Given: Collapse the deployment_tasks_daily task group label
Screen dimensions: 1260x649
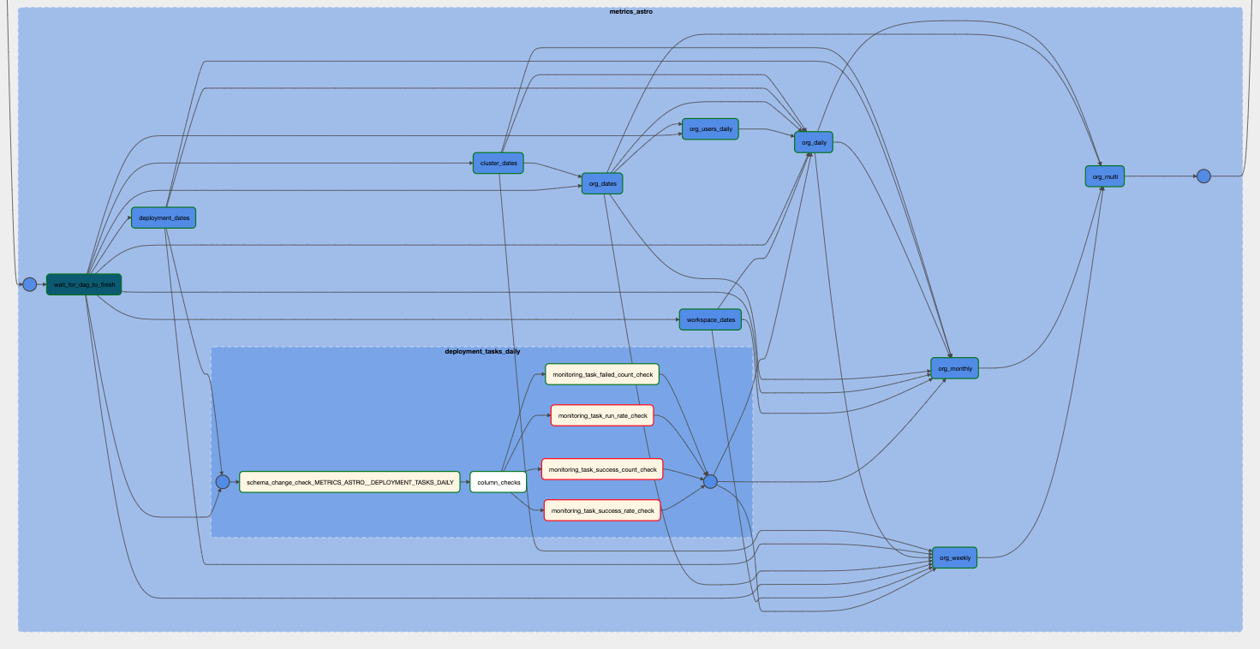Looking at the screenshot, I should pos(481,351).
